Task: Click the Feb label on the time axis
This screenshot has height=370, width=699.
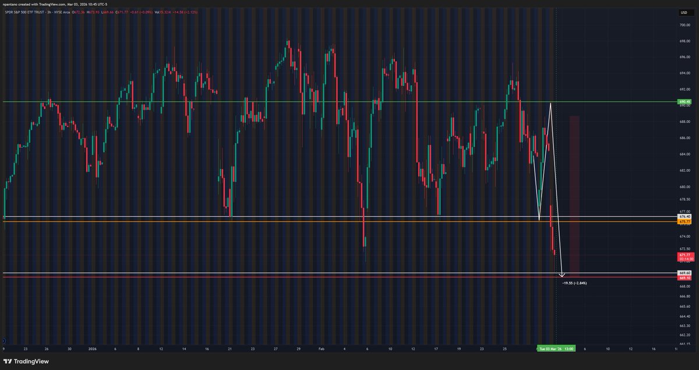Action: click(x=322, y=349)
